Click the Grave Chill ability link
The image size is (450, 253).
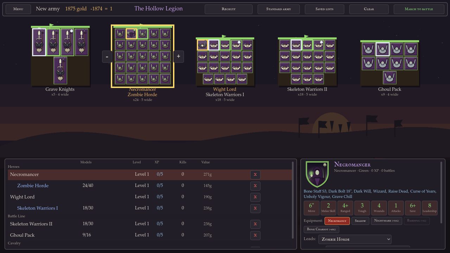[342, 197]
